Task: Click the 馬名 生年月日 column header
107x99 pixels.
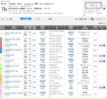Action: [14, 27]
